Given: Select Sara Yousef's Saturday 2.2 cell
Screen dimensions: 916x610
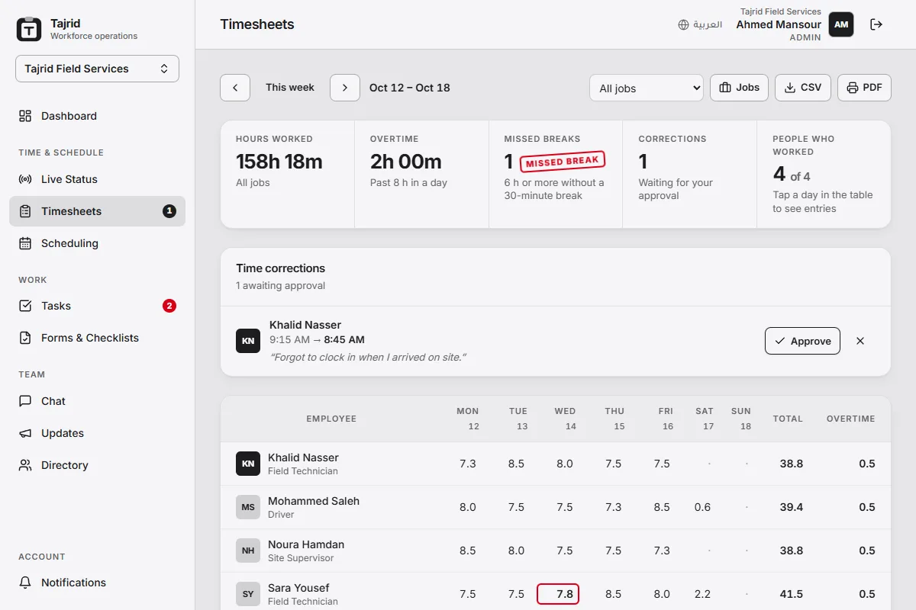Looking at the screenshot, I should pyautogui.click(x=703, y=594).
